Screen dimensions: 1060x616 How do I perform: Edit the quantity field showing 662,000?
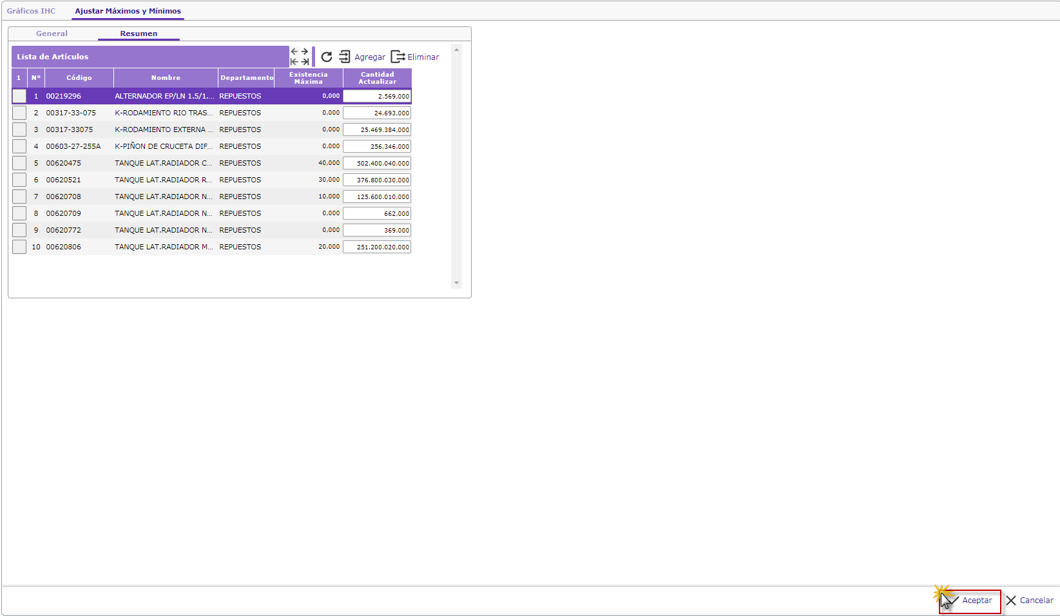tap(377, 213)
